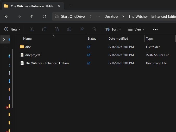Click the Rename icon in toolbar
The width and height of the screenshot is (176, 132).
[x=69, y=29]
